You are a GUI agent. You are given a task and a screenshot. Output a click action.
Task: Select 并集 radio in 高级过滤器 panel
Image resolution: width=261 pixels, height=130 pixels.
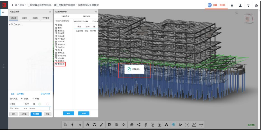[x=33, y=98]
